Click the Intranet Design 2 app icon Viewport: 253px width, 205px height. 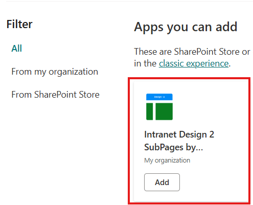coord(159,107)
